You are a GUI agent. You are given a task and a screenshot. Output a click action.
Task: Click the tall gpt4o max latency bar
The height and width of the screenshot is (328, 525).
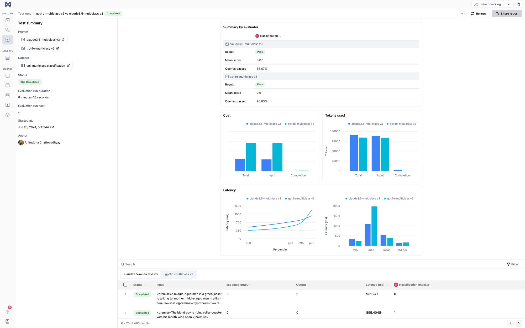[374, 226]
